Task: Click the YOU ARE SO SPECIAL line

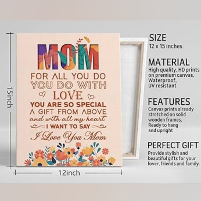Action: pos(68,105)
